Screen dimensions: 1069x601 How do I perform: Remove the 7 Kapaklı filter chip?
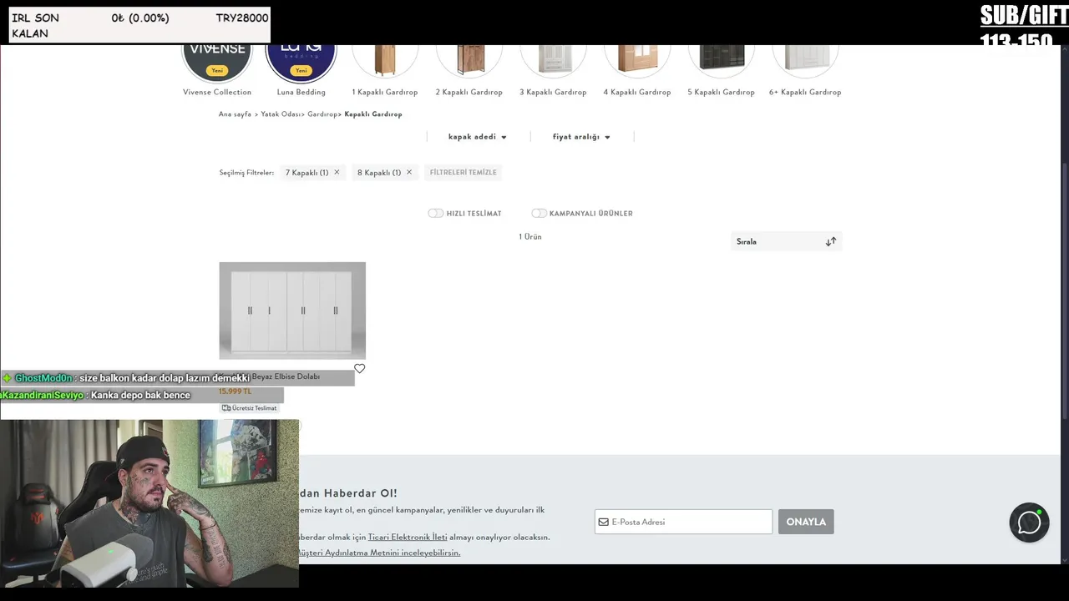[x=337, y=172]
